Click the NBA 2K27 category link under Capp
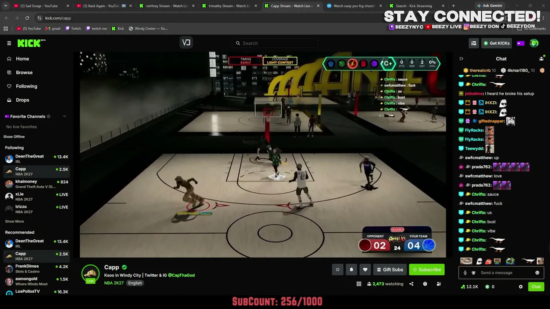 point(113,283)
